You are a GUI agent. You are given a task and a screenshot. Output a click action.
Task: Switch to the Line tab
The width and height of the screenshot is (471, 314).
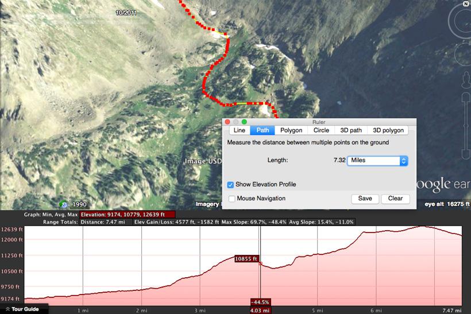point(239,130)
